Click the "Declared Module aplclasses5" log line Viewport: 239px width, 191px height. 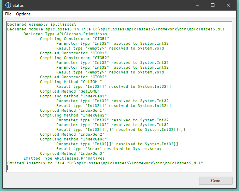115,29
